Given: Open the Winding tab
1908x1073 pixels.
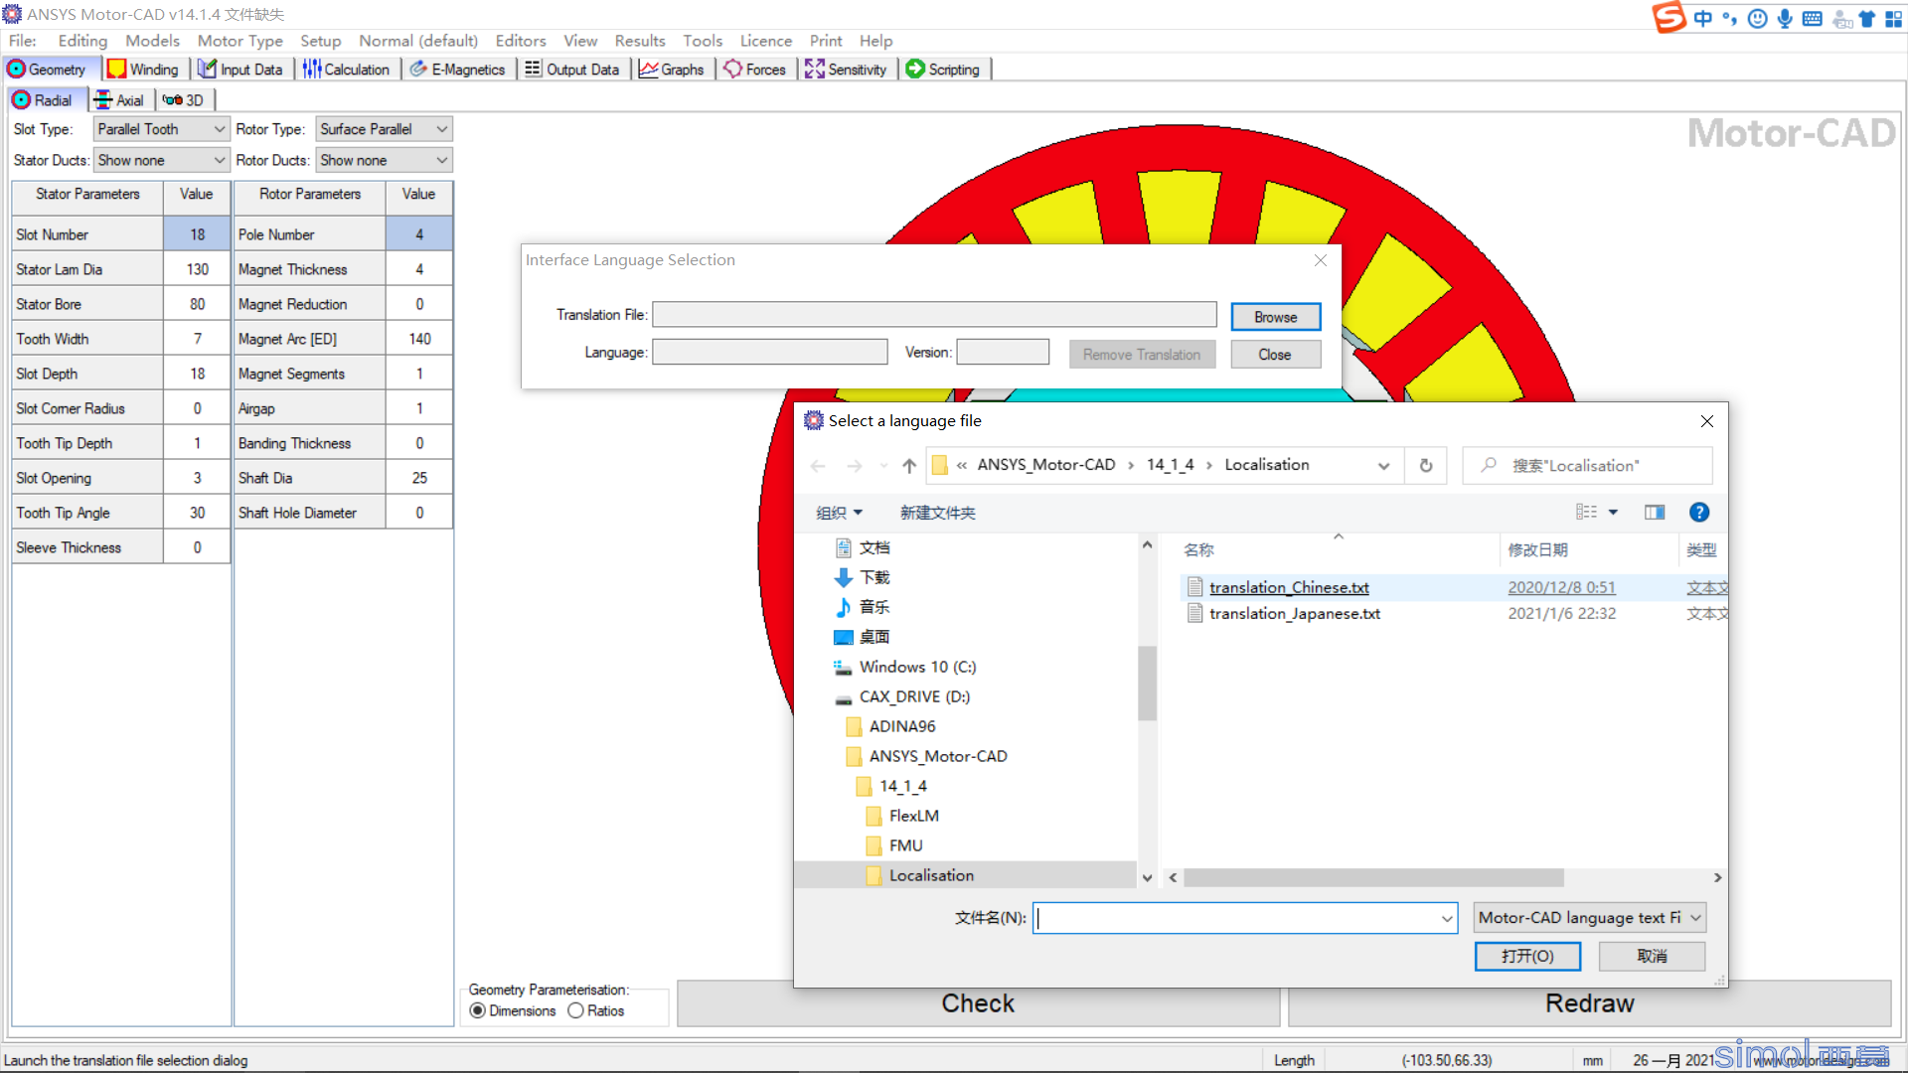Looking at the screenshot, I should click(x=143, y=70).
